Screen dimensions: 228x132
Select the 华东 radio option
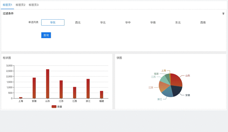click(x=53, y=22)
